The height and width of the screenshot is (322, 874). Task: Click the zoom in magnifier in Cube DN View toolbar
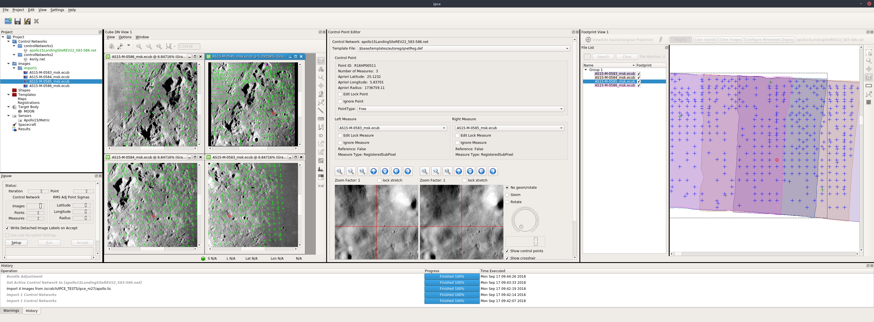139,46
